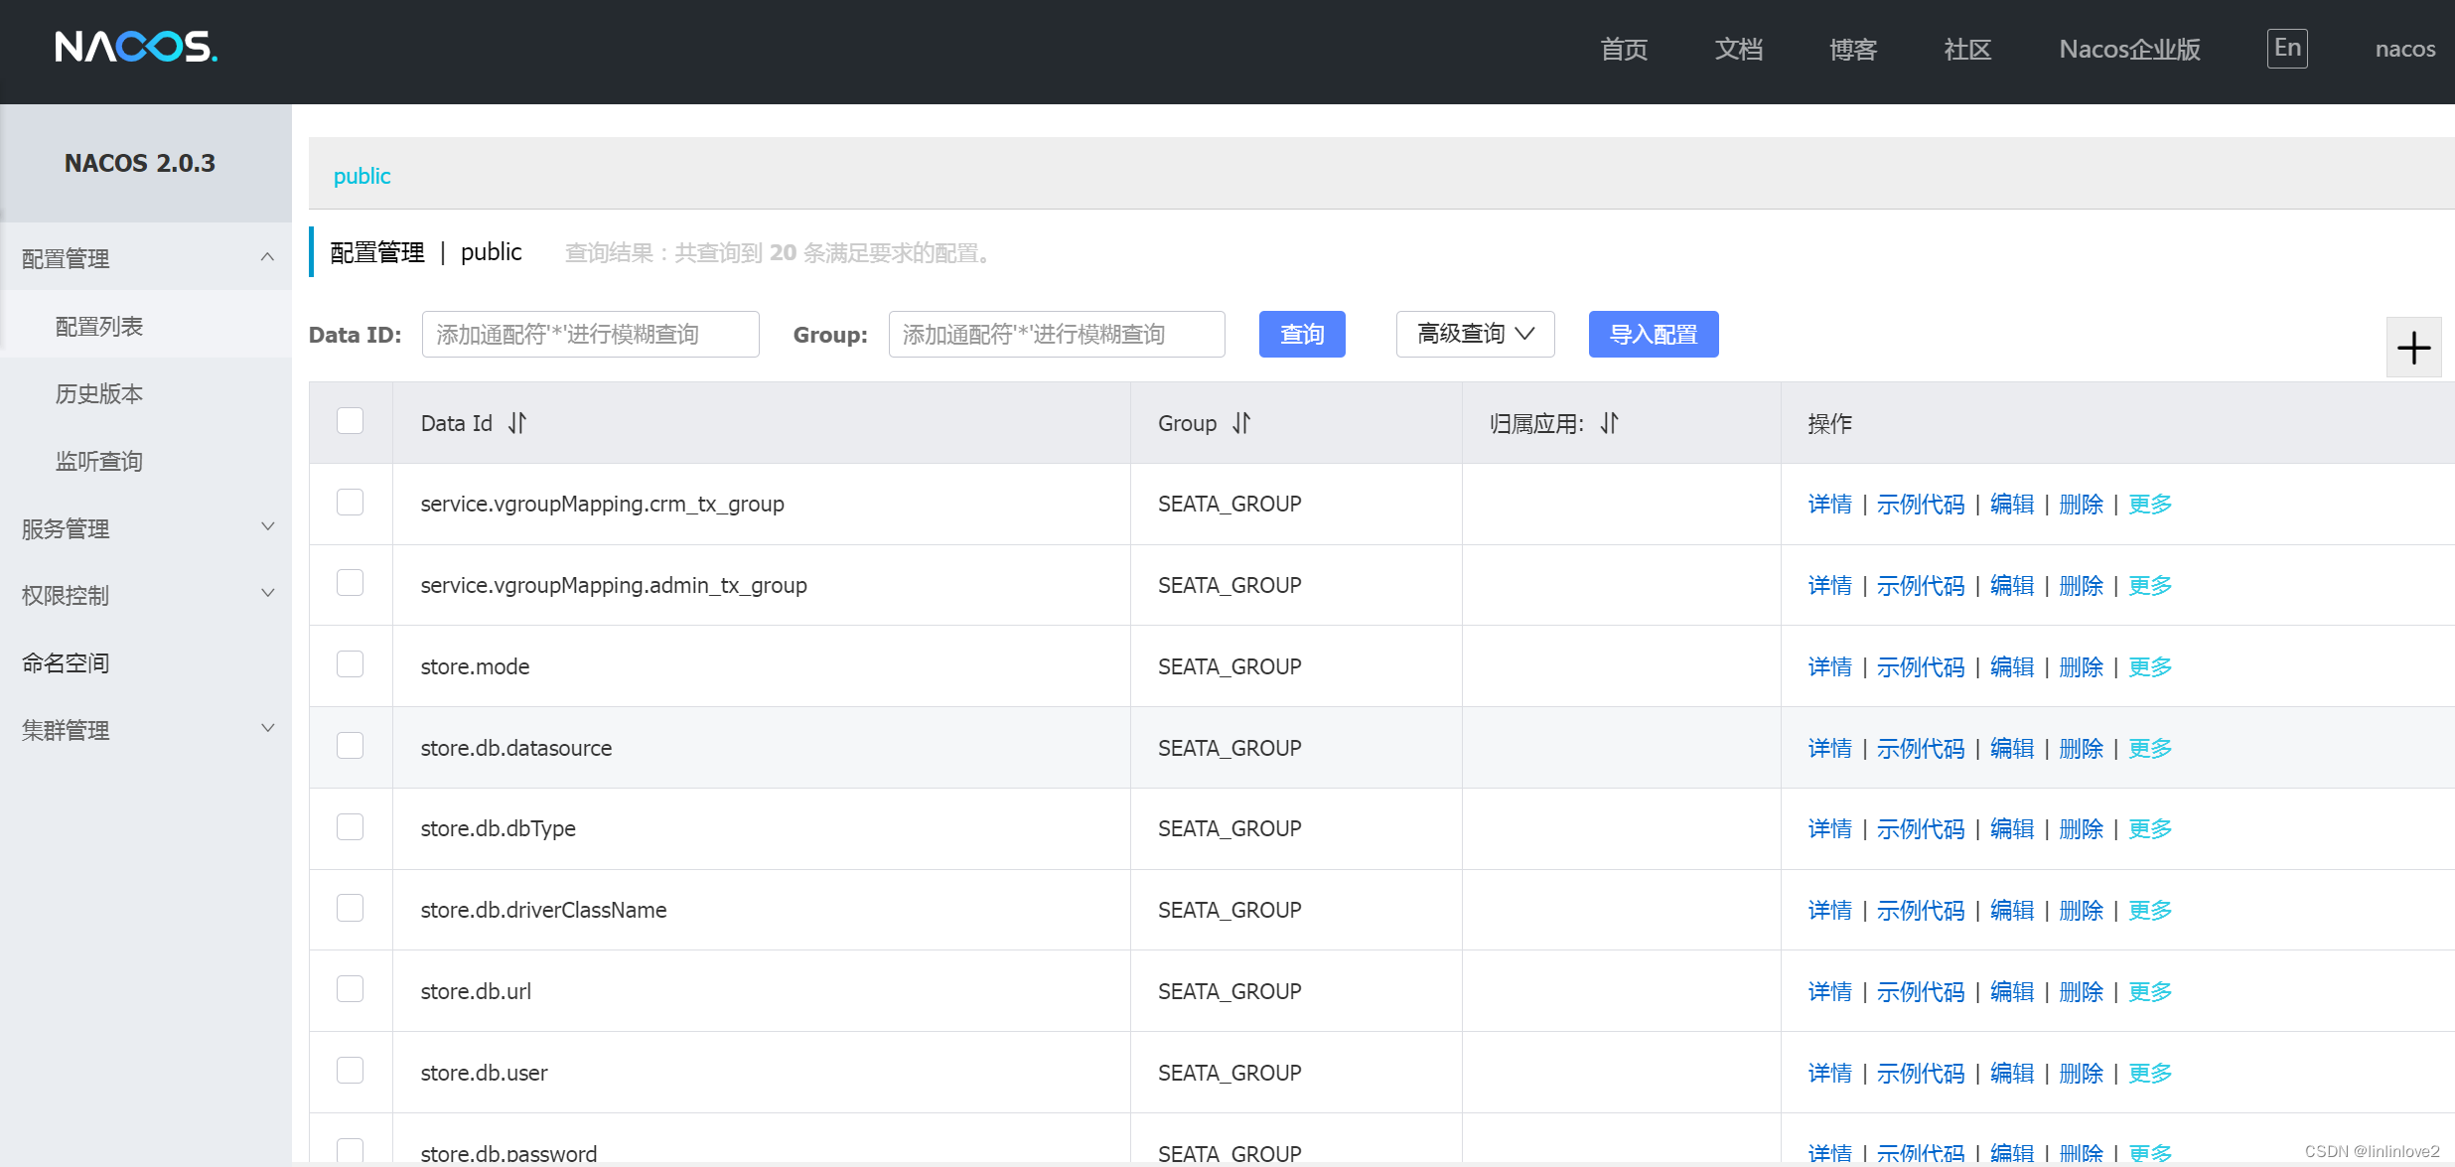The image size is (2455, 1167).
Task: Click 编辑 link for store.db.datasource
Action: coord(2012,748)
